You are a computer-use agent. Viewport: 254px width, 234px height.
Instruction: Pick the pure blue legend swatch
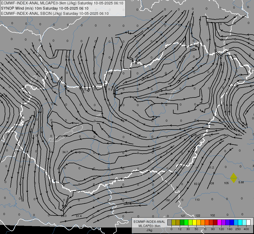tap(232, 222)
